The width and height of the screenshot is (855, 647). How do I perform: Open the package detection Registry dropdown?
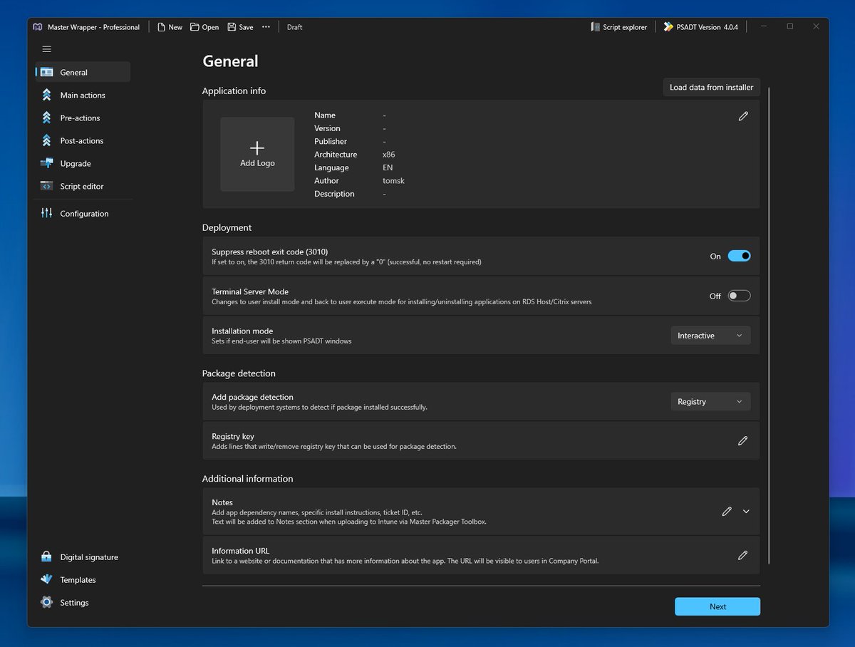point(710,402)
